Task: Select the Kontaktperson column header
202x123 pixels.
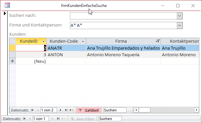Action: (x=180, y=41)
